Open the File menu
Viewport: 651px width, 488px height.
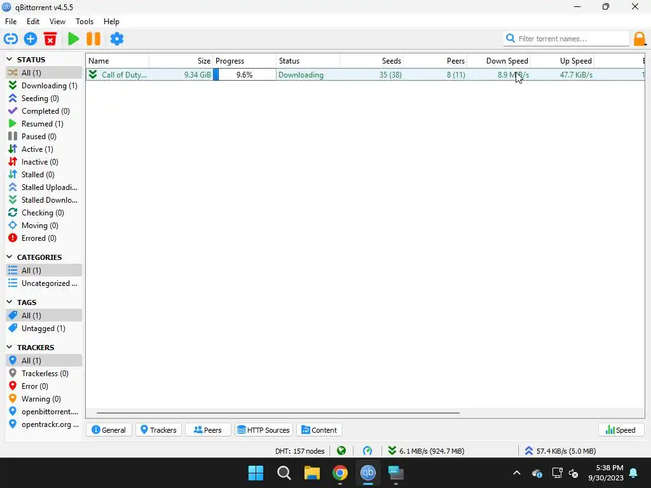point(11,22)
